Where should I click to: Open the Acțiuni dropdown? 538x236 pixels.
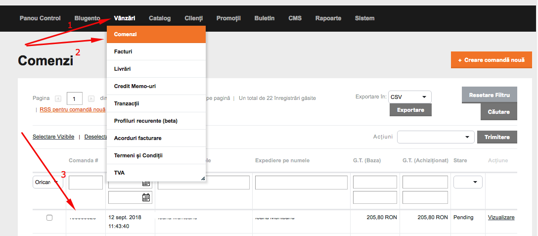click(x=436, y=137)
